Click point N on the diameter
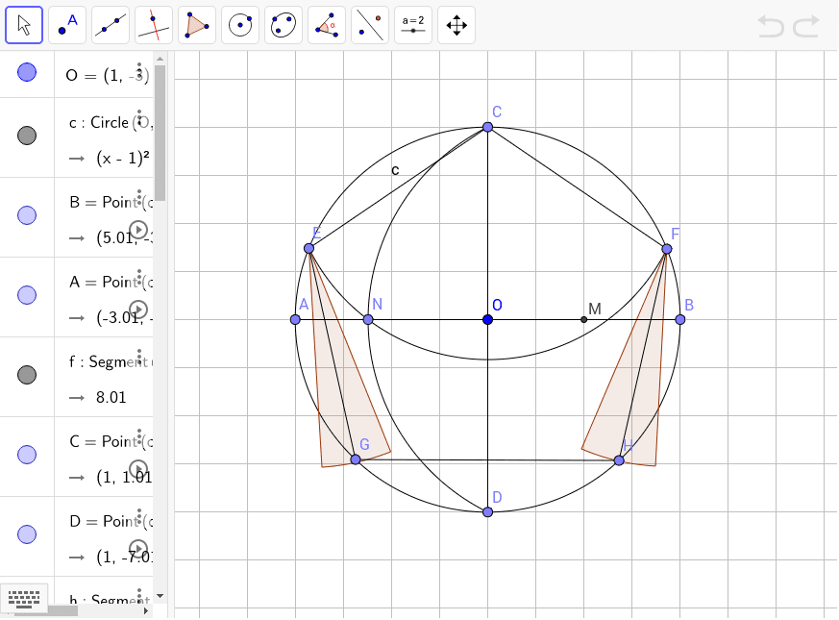The height and width of the screenshot is (620, 839). pos(368,320)
